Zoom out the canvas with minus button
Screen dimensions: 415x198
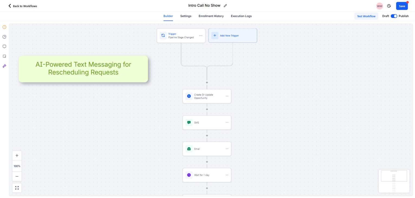(x=17, y=176)
